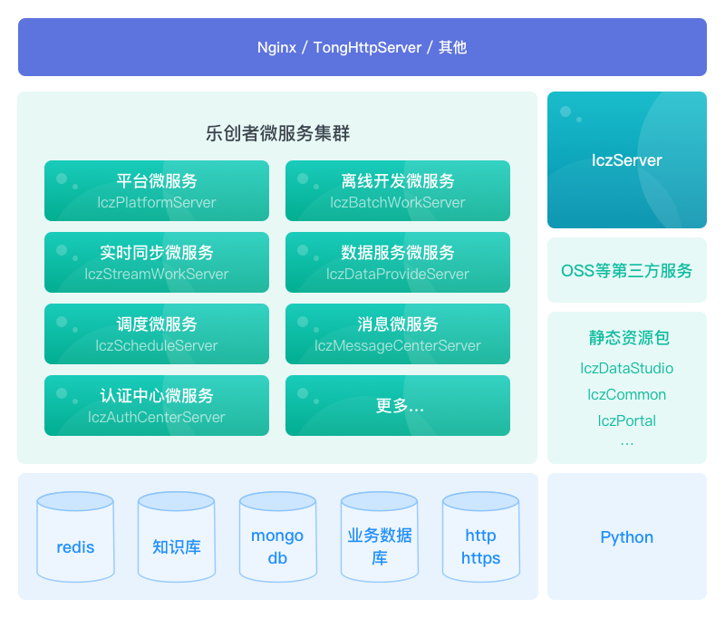
Task: Open the 平台微服务 IczPlatformServer block
Action: click(157, 190)
